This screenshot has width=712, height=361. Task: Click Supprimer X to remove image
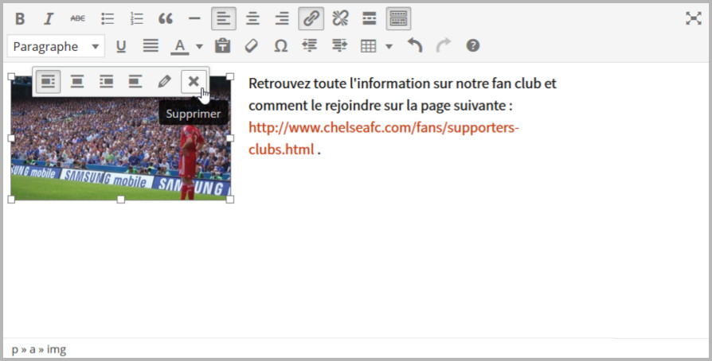point(194,82)
